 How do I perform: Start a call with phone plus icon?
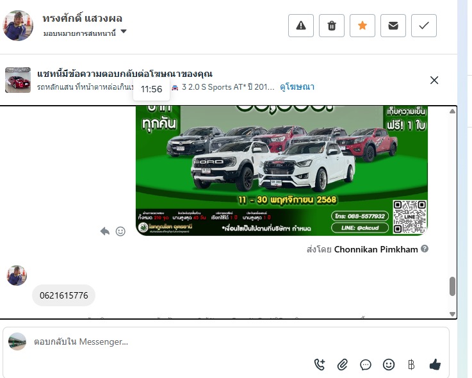click(320, 365)
